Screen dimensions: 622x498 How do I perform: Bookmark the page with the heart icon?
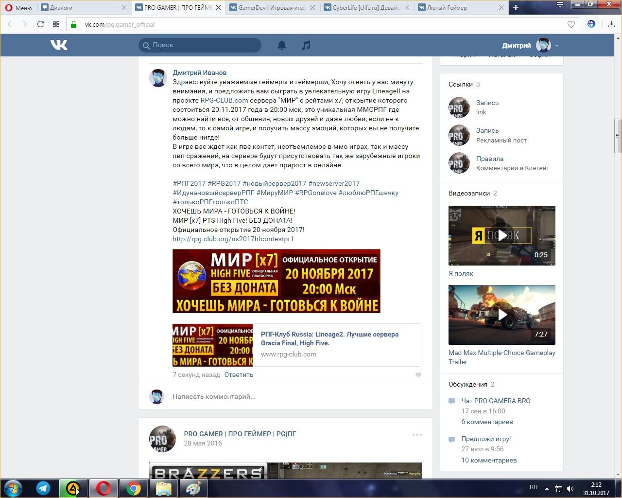571,24
